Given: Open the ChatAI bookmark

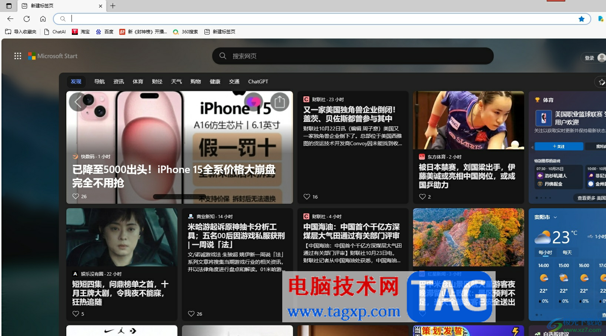Looking at the screenshot, I should coord(55,32).
